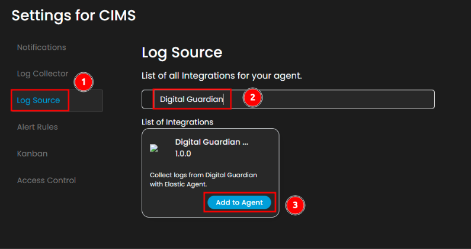
Task: Open the Kanban settings section
Action: point(32,154)
